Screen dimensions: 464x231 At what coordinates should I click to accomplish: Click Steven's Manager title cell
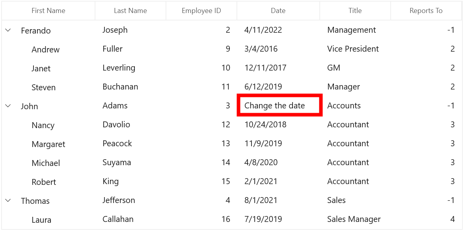343,87
